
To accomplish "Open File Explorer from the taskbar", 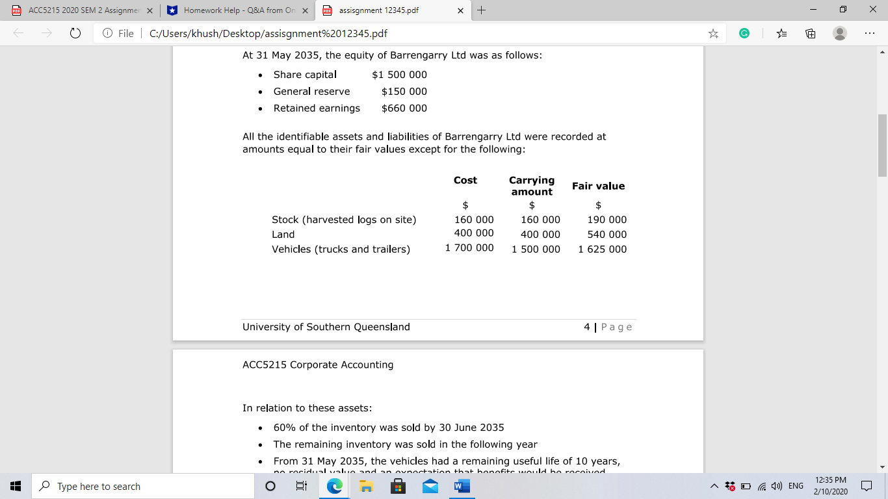I will click(366, 485).
